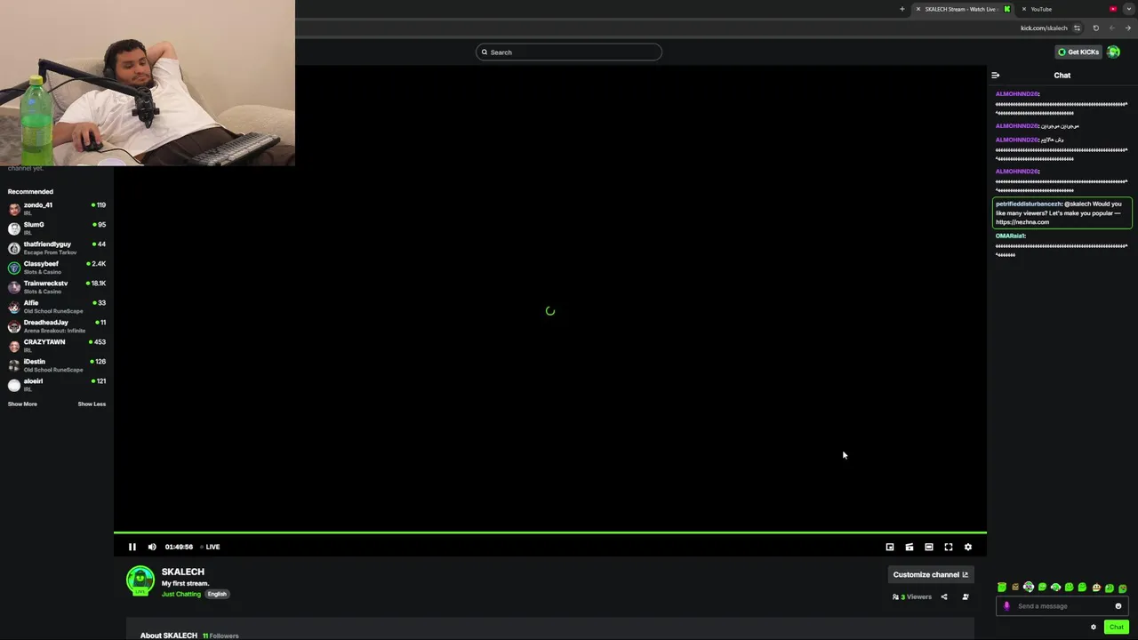Pause the live stream player
This screenshot has height=640, width=1138.
pos(132,547)
